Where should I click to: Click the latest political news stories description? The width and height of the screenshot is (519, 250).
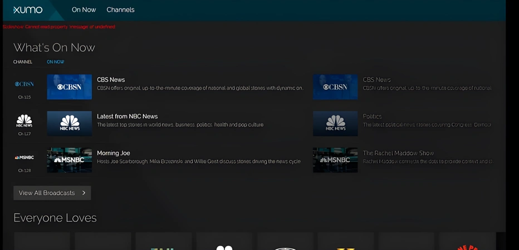[x=427, y=125]
